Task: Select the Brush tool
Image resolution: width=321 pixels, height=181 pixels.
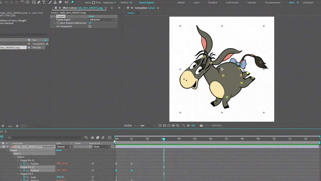Action: pos(50,2)
